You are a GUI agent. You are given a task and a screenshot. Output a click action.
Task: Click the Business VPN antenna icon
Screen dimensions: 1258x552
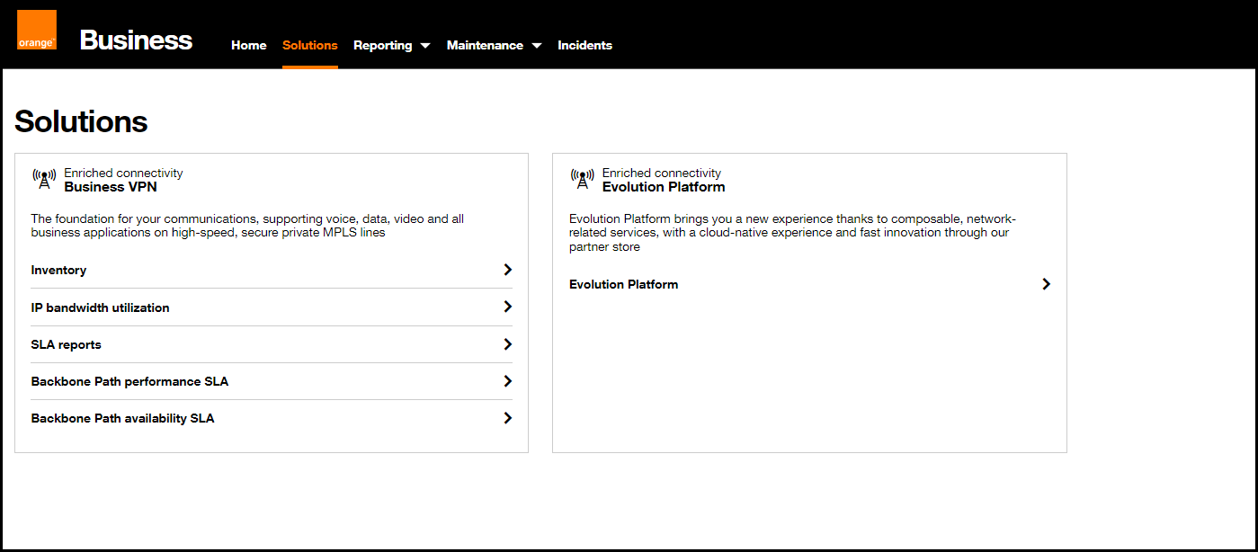point(43,179)
